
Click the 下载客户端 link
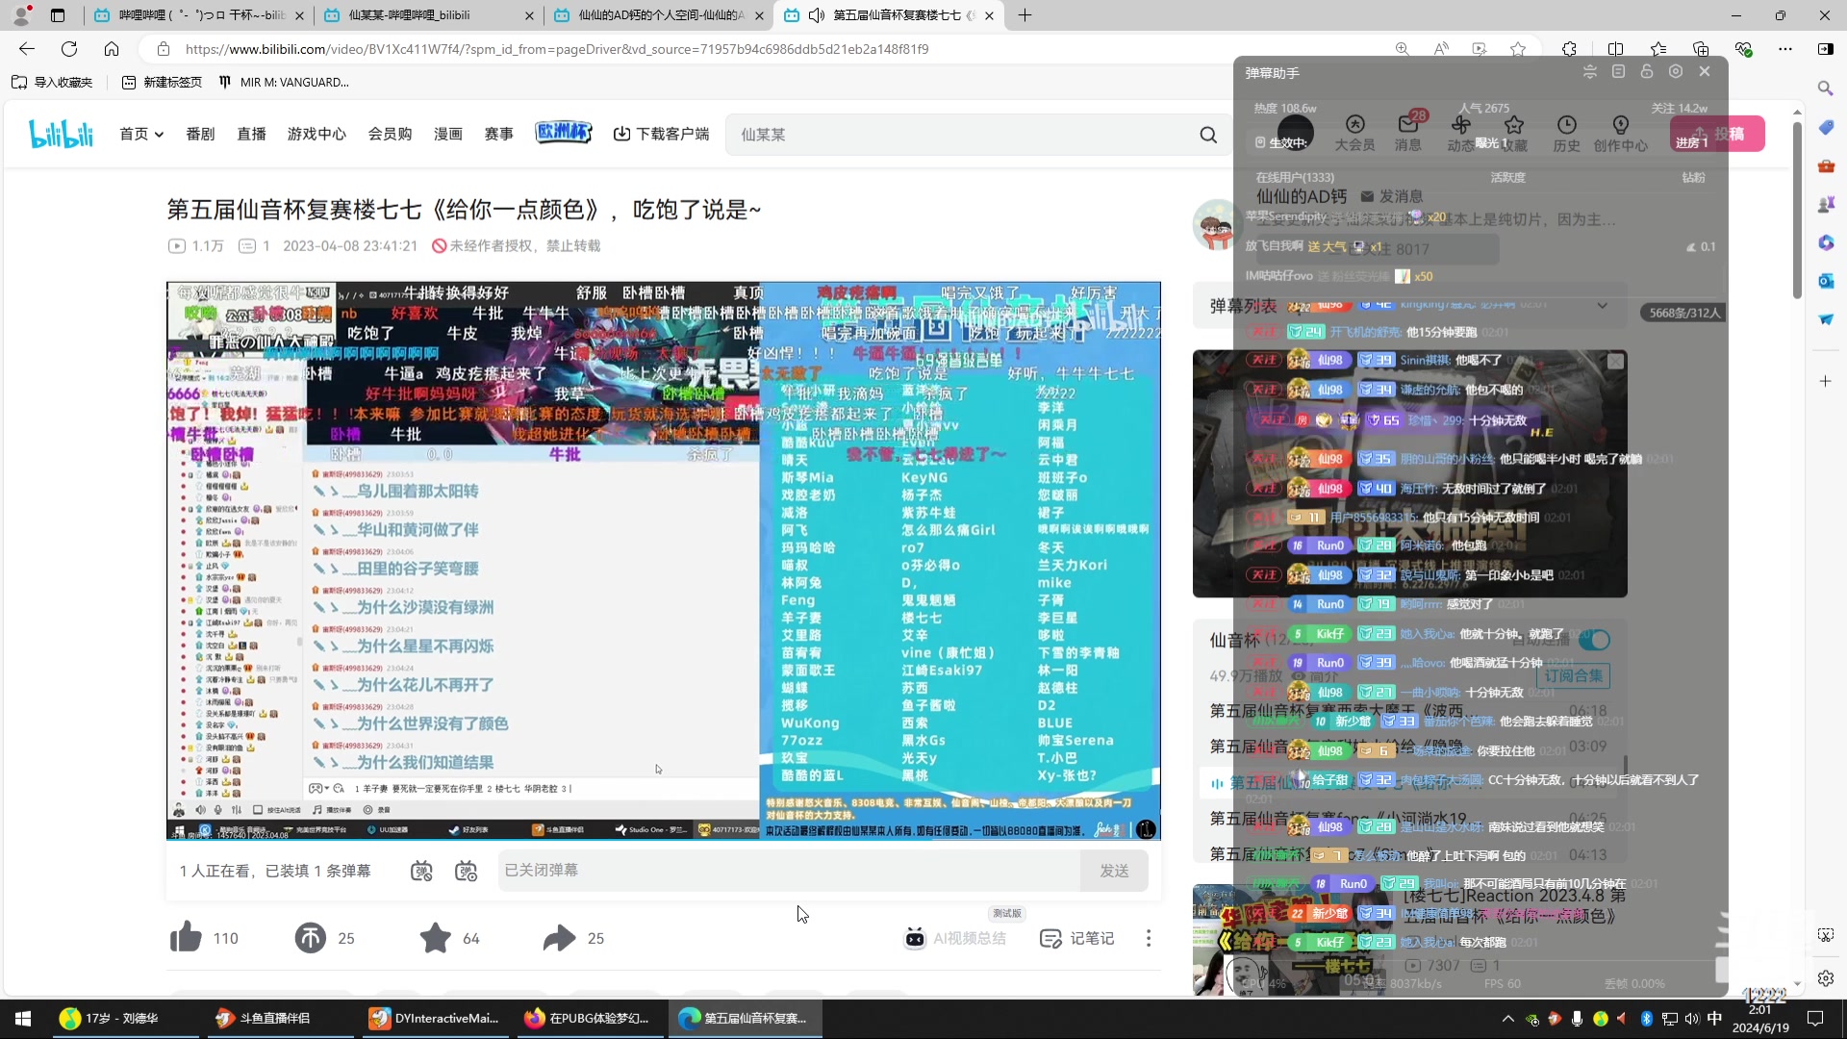pos(662,134)
